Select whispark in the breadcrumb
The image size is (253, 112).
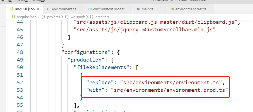click(x=78, y=17)
